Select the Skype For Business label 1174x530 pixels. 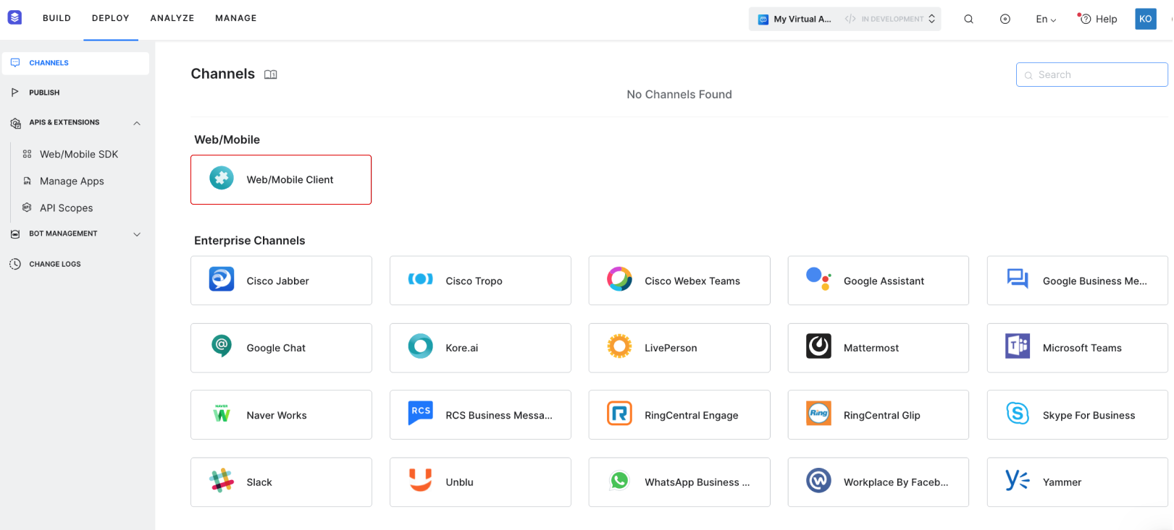coord(1089,415)
